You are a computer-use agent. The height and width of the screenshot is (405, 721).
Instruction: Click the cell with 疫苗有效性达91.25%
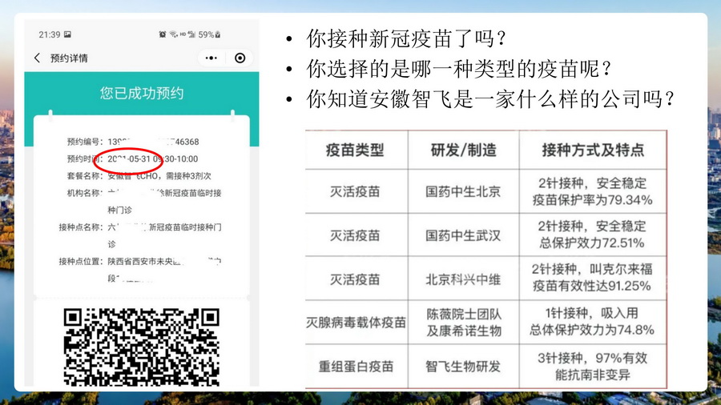(593, 279)
